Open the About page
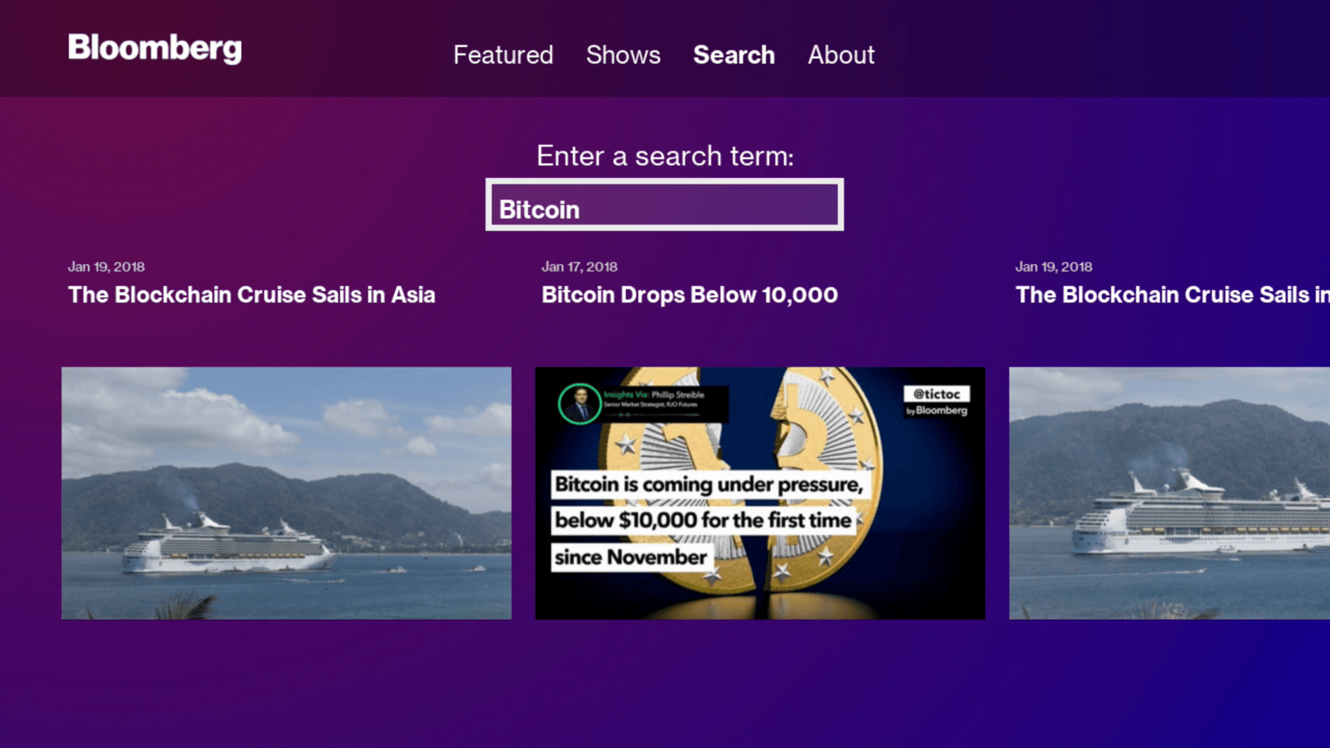 pyautogui.click(x=841, y=55)
